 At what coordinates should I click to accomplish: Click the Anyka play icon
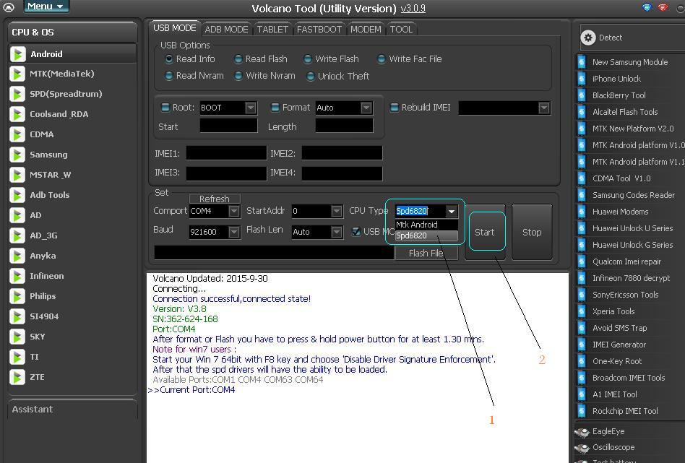17,256
